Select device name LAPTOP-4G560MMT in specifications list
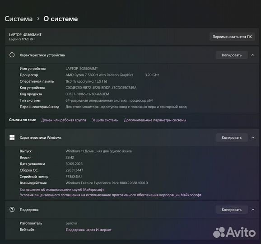Screen dimensions: 261x244 tap(82, 69)
